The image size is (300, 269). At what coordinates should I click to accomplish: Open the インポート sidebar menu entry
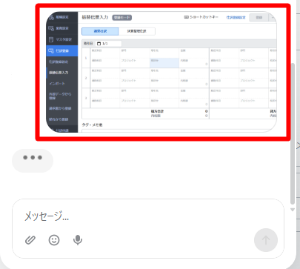[57, 84]
